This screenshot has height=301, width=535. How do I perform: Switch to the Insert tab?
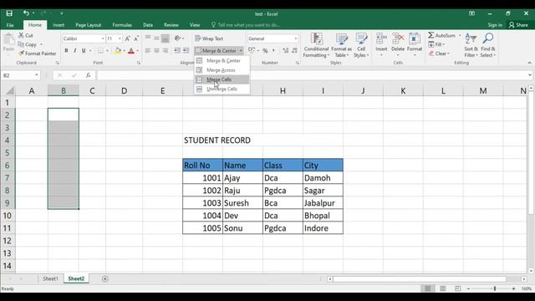point(59,25)
